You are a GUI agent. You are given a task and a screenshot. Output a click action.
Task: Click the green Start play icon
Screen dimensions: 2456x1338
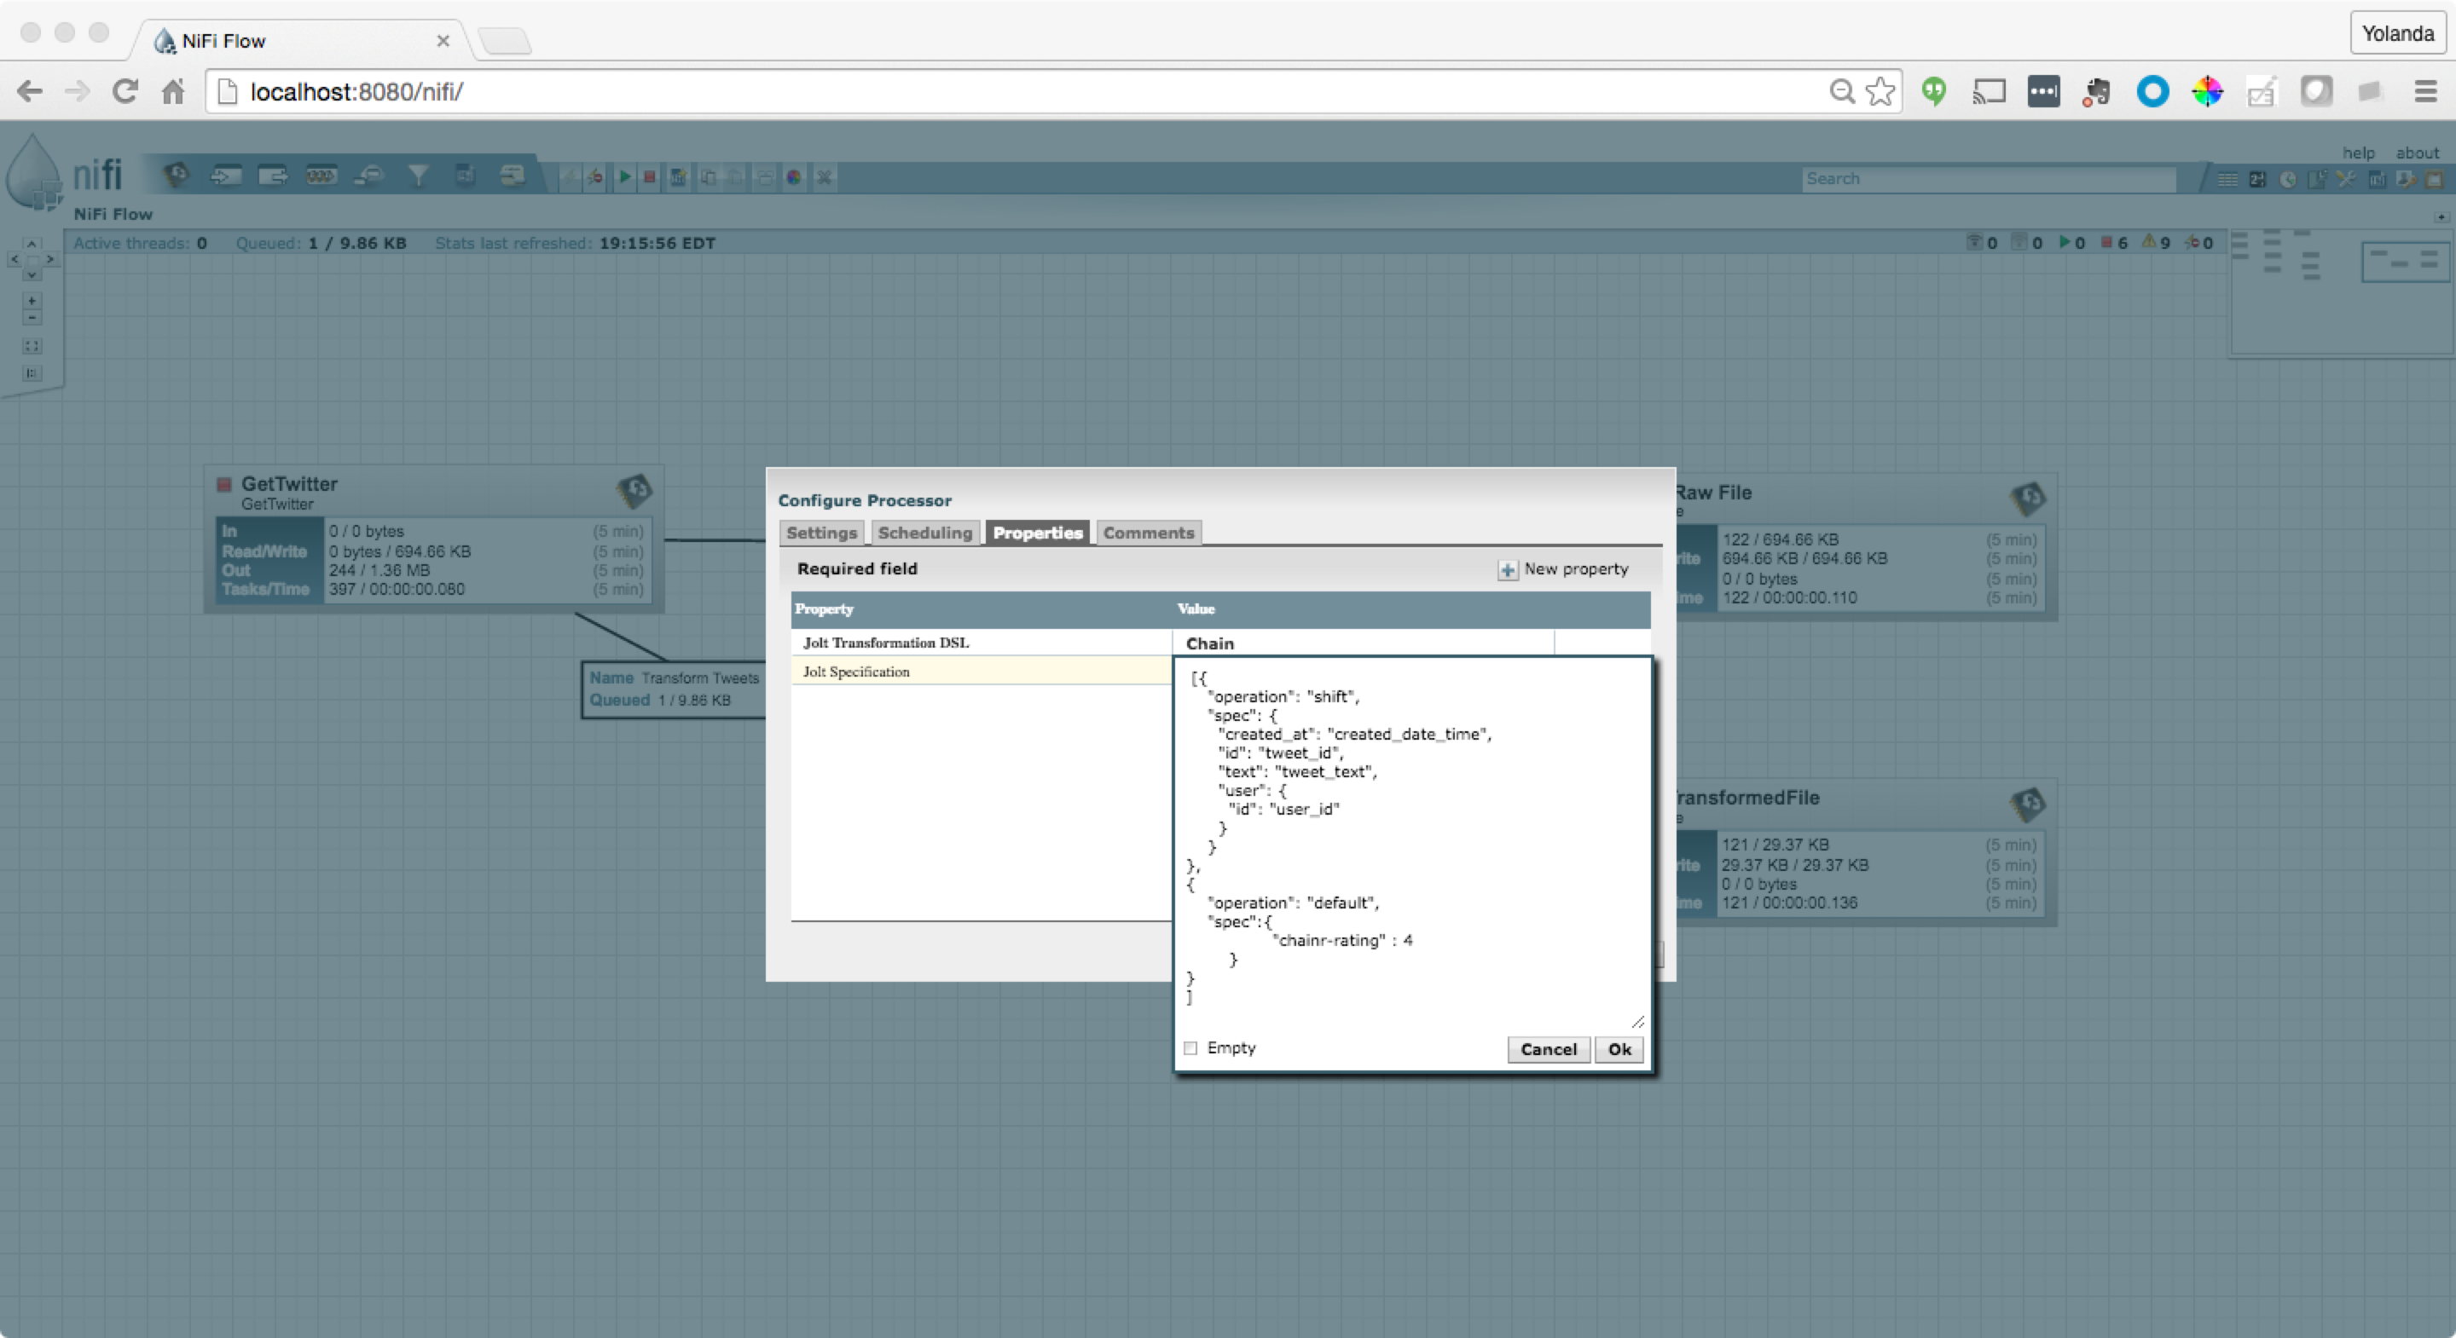click(624, 177)
